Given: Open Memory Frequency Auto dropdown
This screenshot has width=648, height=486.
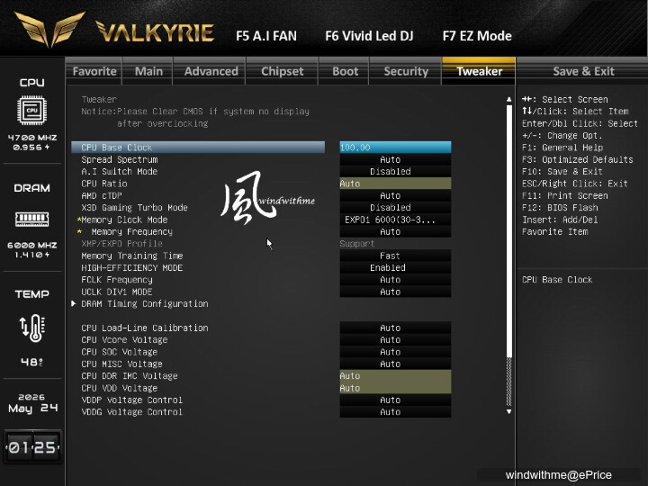Looking at the screenshot, I should click(x=395, y=232).
